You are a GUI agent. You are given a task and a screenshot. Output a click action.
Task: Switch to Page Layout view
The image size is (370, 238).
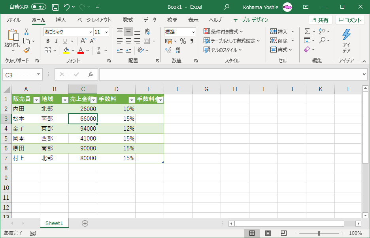click(268, 233)
